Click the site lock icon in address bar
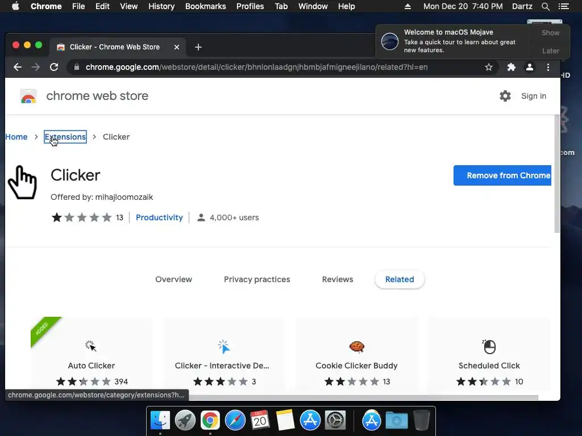This screenshot has height=436, width=582. coord(77,67)
